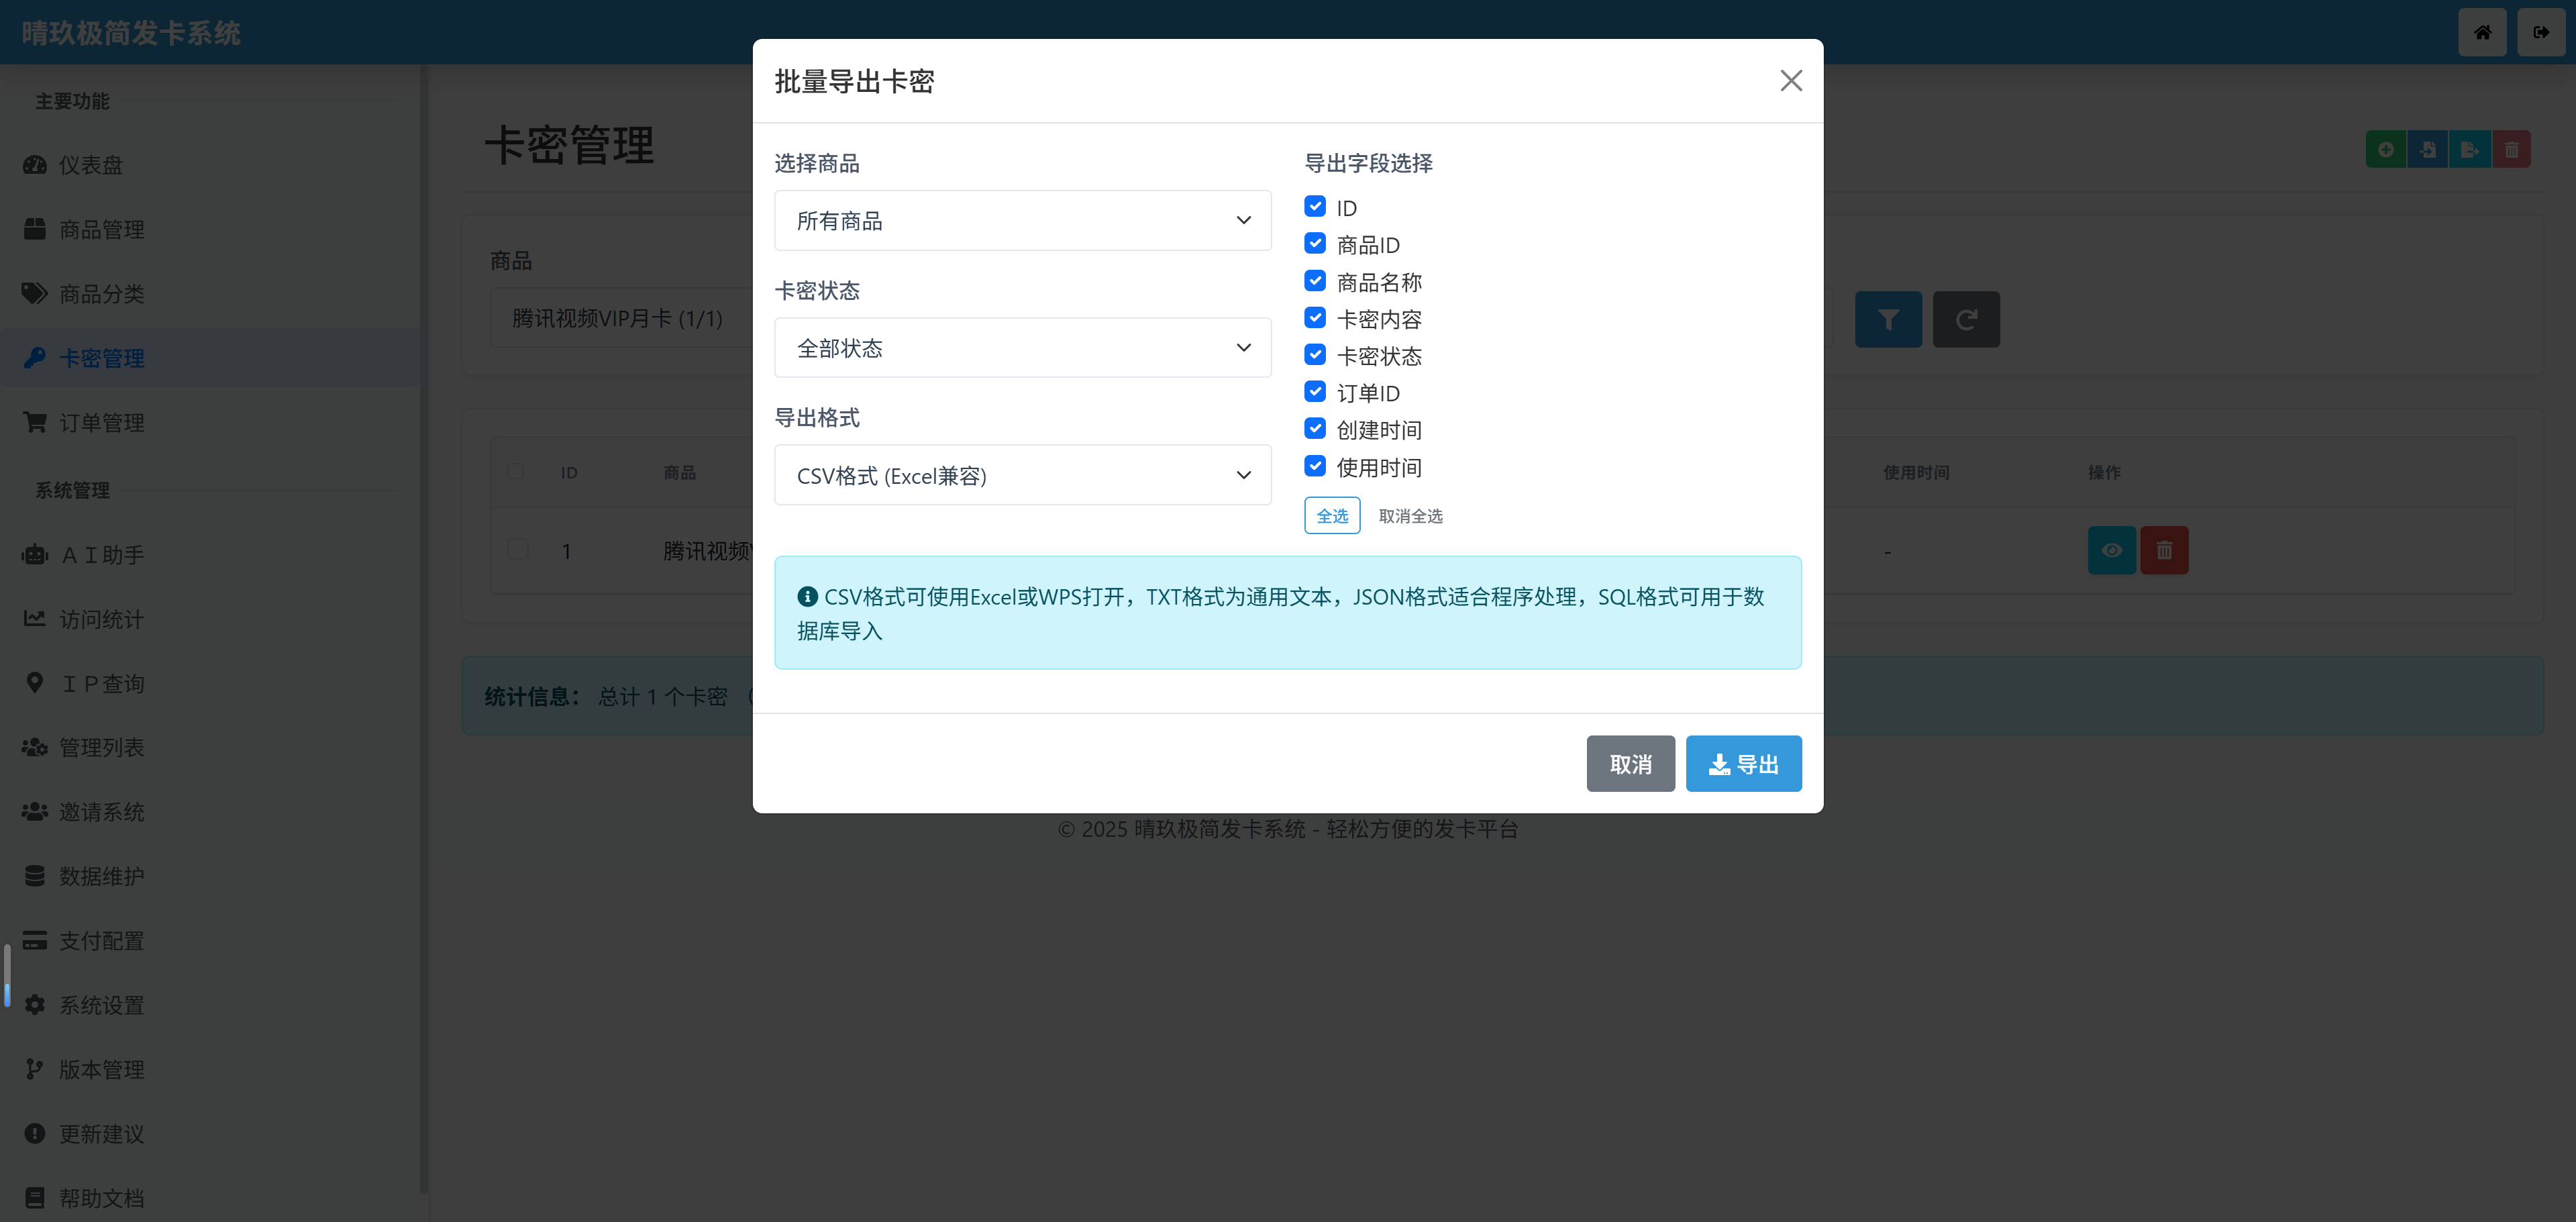Open ＡＩ助手 in the sidebar

pos(210,555)
